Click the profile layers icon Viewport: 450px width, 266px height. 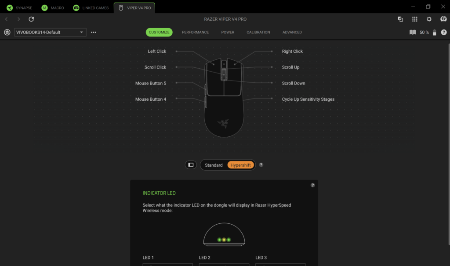click(7, 32)
